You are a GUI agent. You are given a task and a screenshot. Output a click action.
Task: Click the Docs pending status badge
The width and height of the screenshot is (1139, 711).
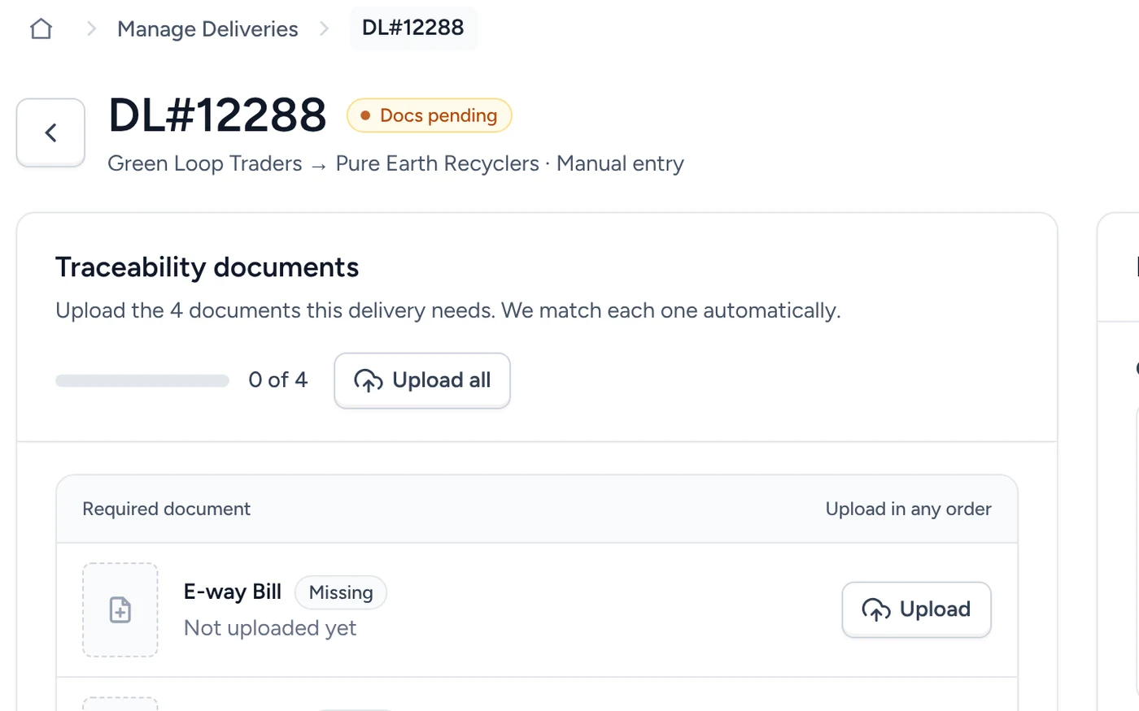(x=430, y=115)
